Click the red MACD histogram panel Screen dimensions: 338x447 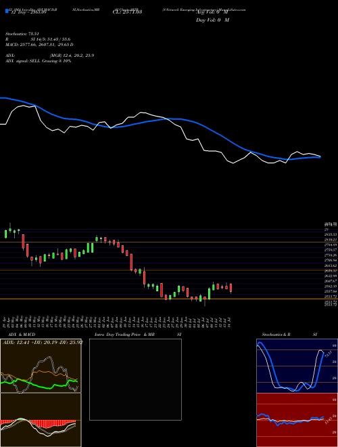point(41,420)
